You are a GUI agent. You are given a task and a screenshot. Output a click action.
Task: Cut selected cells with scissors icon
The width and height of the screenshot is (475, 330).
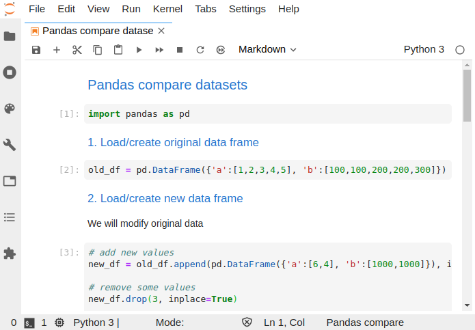77,50
